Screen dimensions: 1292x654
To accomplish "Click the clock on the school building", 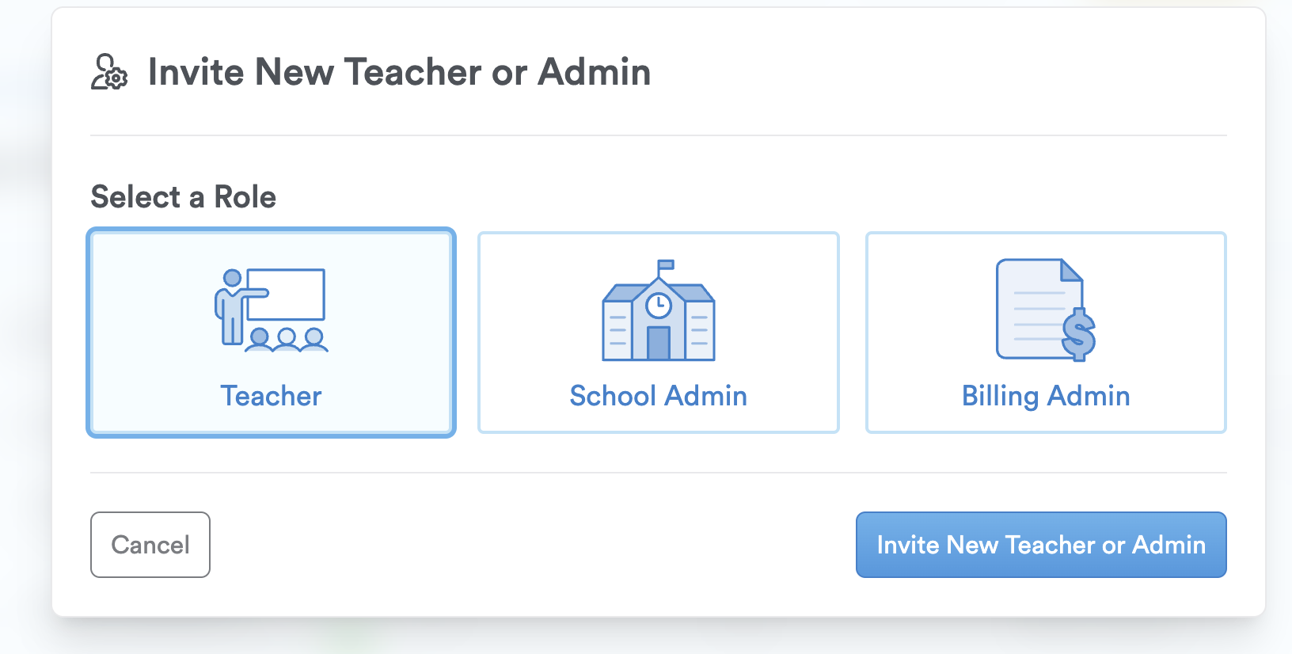I will click(x=659, y=306).
